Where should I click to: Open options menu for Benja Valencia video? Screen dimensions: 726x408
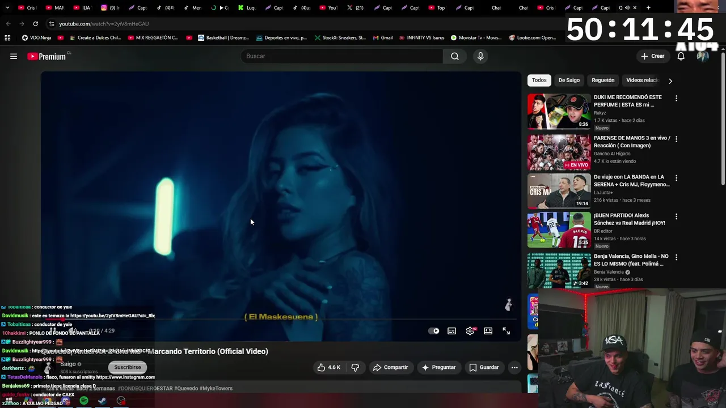pyautogui.click(x=676, y=257)
